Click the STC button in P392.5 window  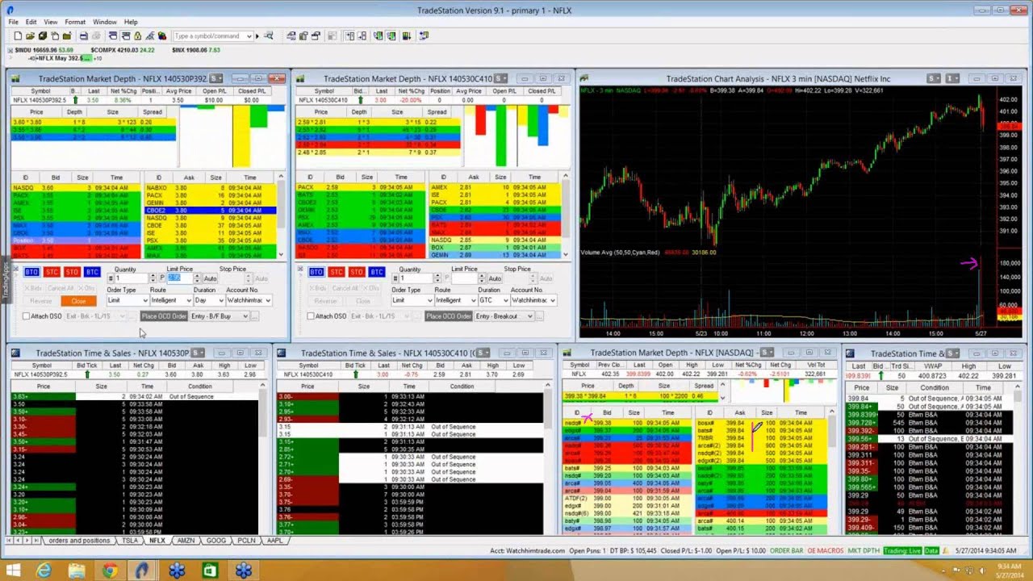[x=52, y=272]
